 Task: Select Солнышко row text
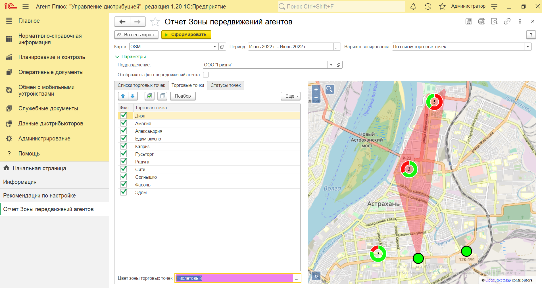coord(146,177)
